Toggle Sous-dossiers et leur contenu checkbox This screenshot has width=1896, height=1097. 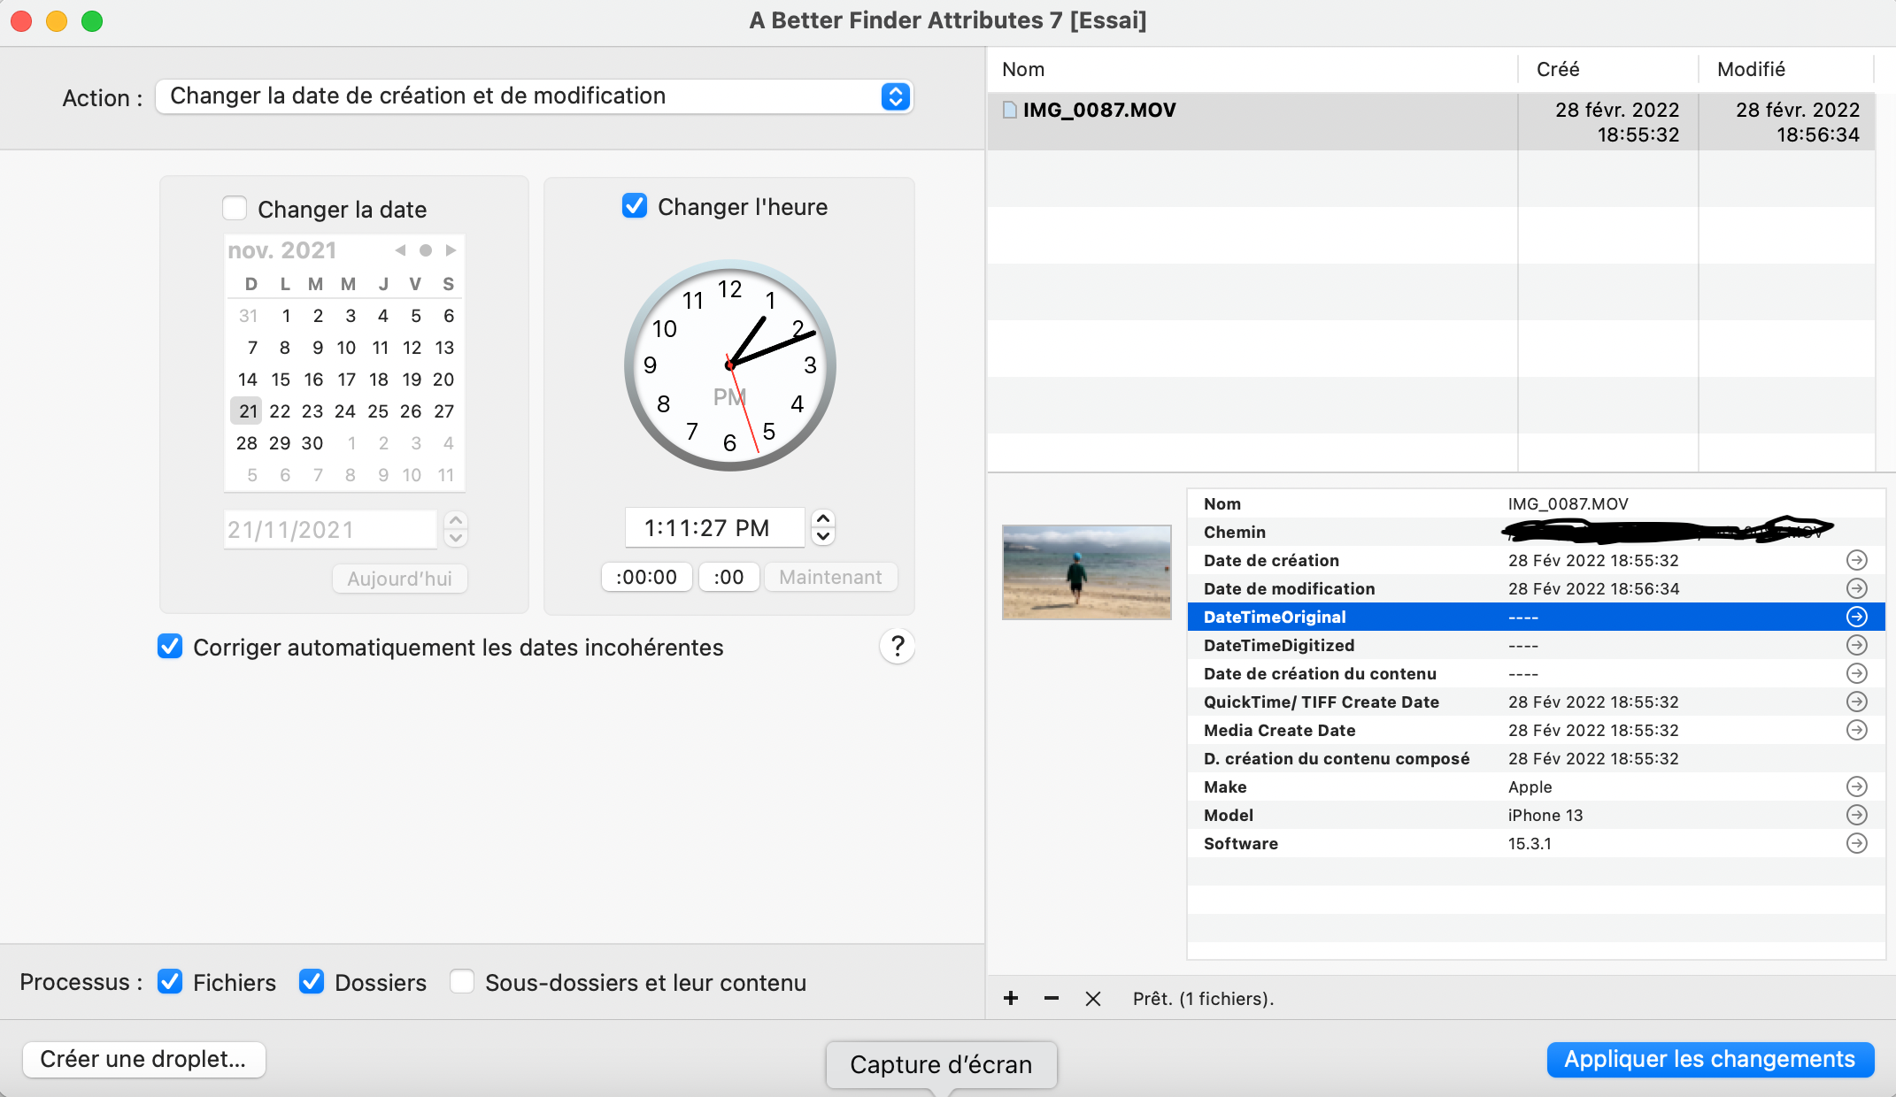[462, 982]
